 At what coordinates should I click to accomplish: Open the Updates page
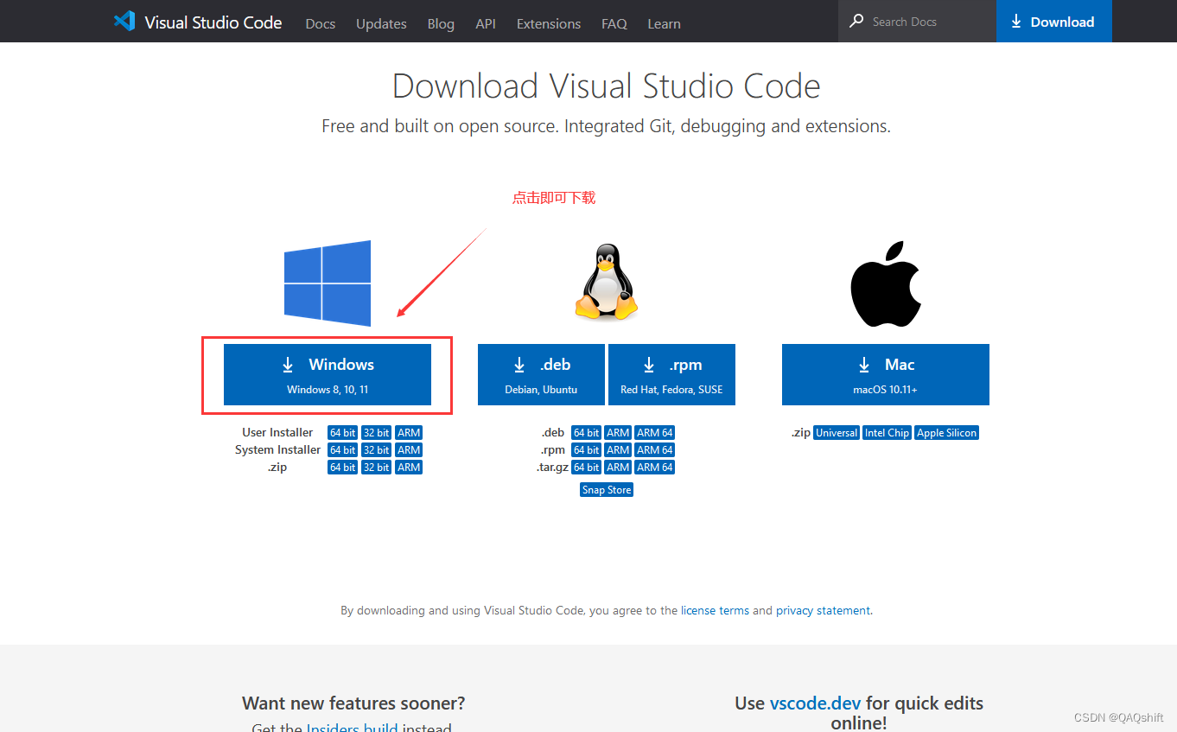381,23
